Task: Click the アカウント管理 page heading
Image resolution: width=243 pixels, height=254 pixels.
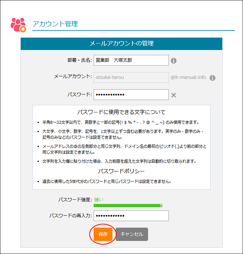Action: [55, 24]
